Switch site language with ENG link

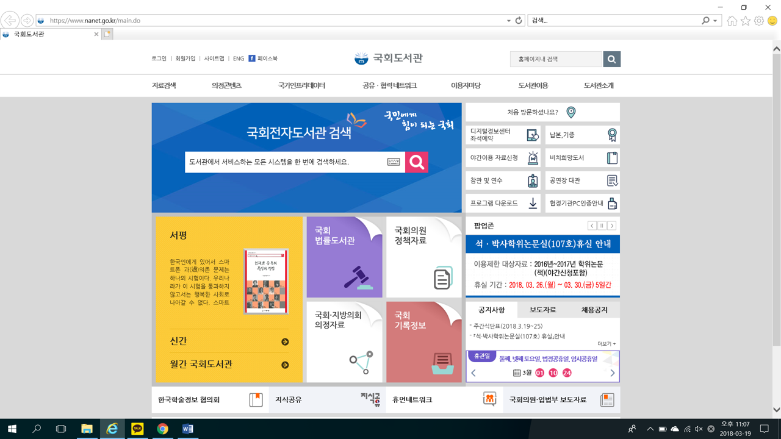239,59
